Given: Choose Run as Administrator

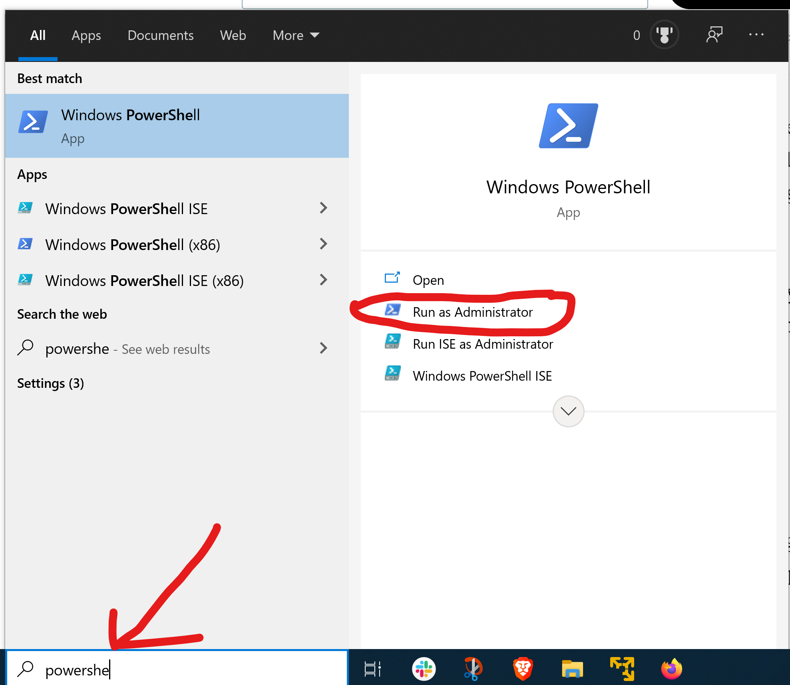Looking at the screenshot, I should pyautogui.click(x=473, y=312).
